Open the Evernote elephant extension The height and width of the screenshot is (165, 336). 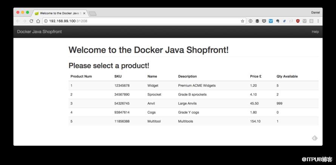[278, 21]
